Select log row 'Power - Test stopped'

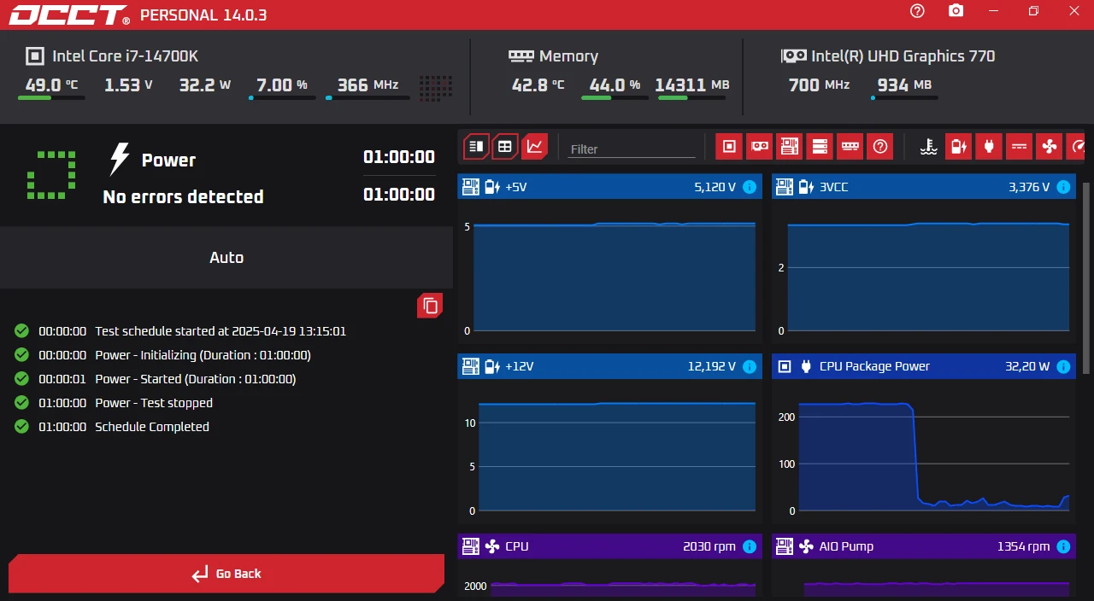pyautogui.click(x=154, y=403)
